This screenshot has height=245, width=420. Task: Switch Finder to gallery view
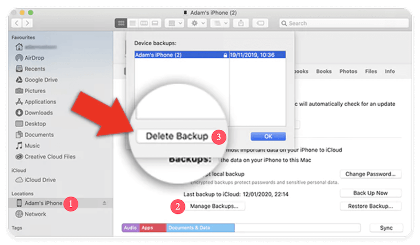(155, 23)
